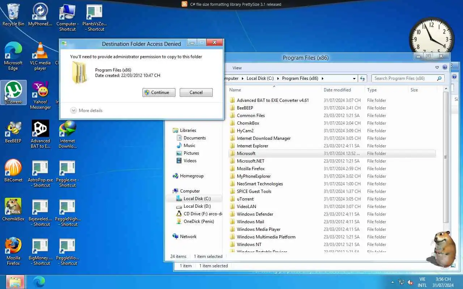Open the address bar history dropdown
This screenshot has height=289, width=463.
354,78
